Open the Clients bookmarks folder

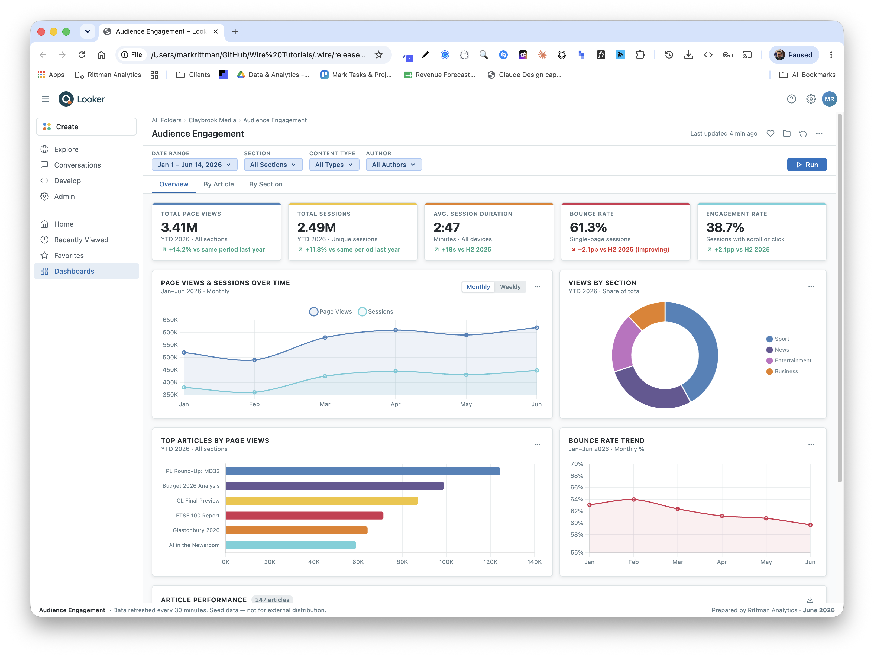[193, 75]
